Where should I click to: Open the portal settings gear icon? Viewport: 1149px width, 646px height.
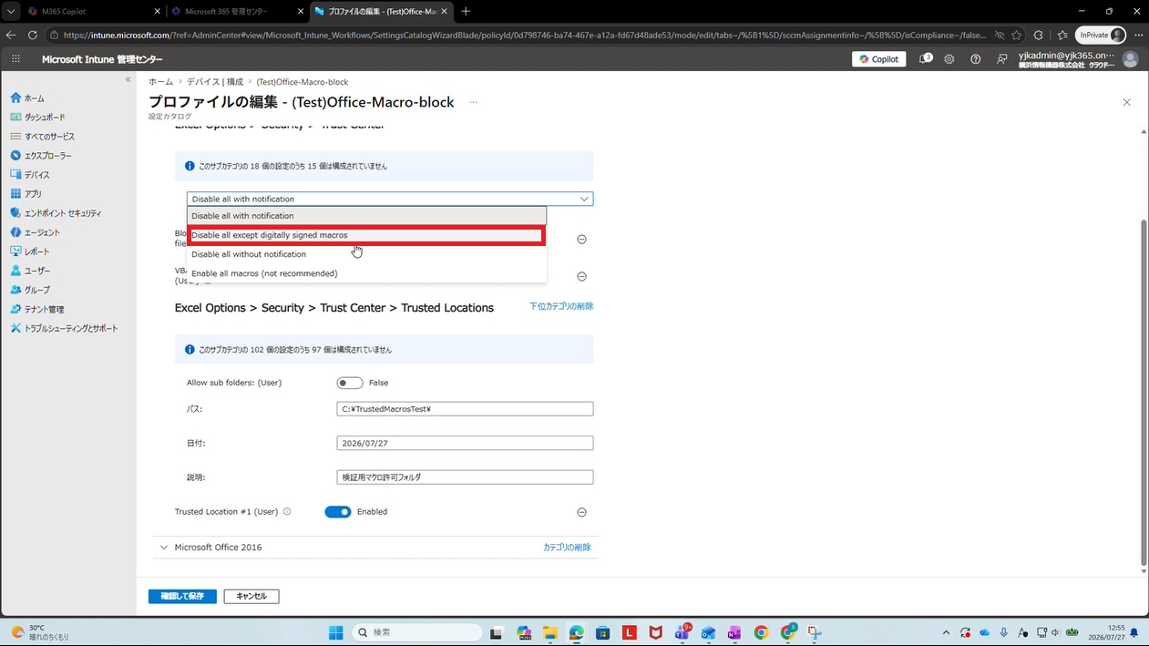pyautogui.click(x=949, y=59)
